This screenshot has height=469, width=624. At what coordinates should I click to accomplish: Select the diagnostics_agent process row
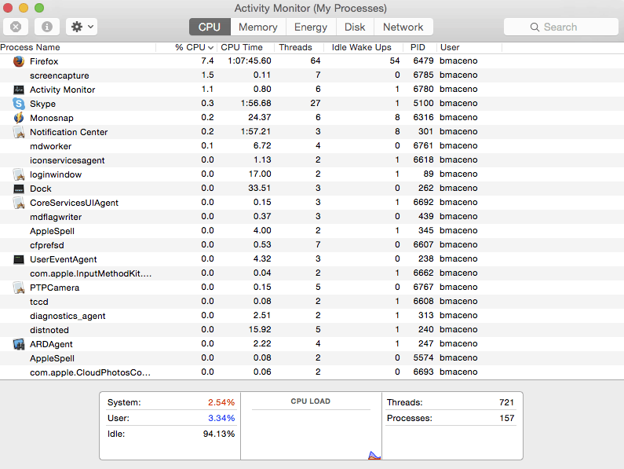[x=312, y=316]
